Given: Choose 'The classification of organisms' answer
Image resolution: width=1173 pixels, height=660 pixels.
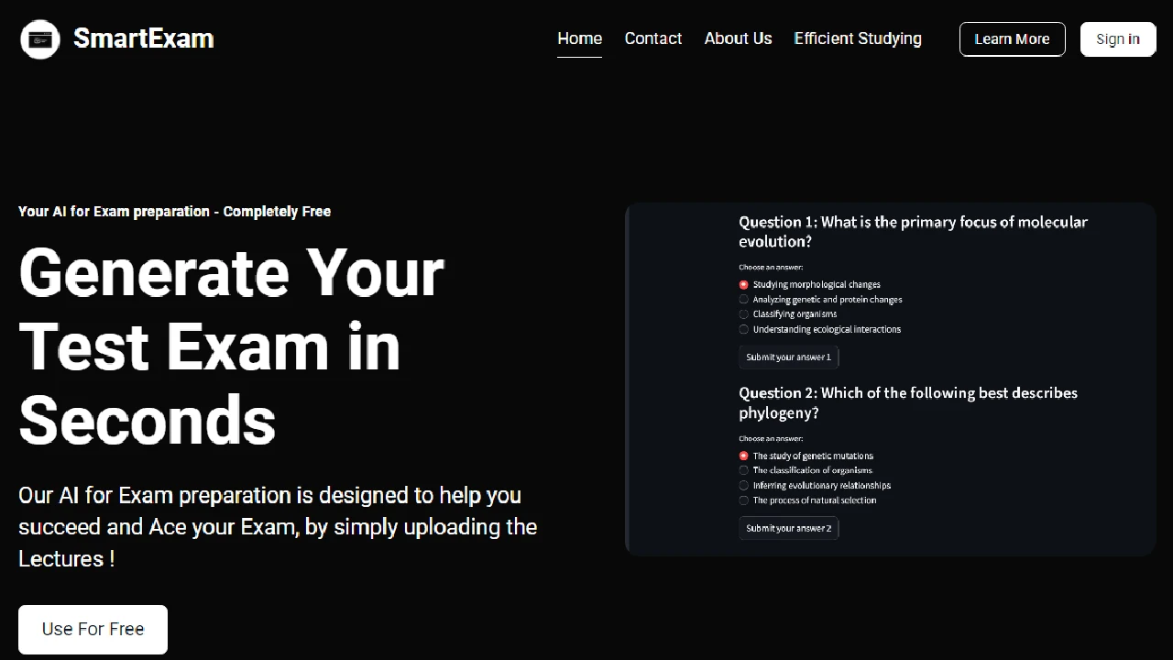Looking at the screenshot, I should tap(744, 470).
